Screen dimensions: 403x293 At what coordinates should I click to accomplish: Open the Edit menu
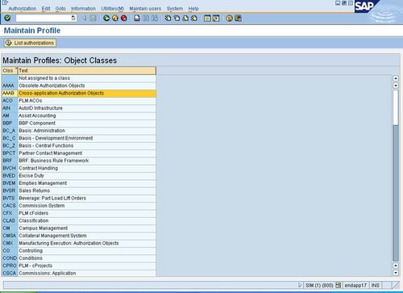pos(46,9)
